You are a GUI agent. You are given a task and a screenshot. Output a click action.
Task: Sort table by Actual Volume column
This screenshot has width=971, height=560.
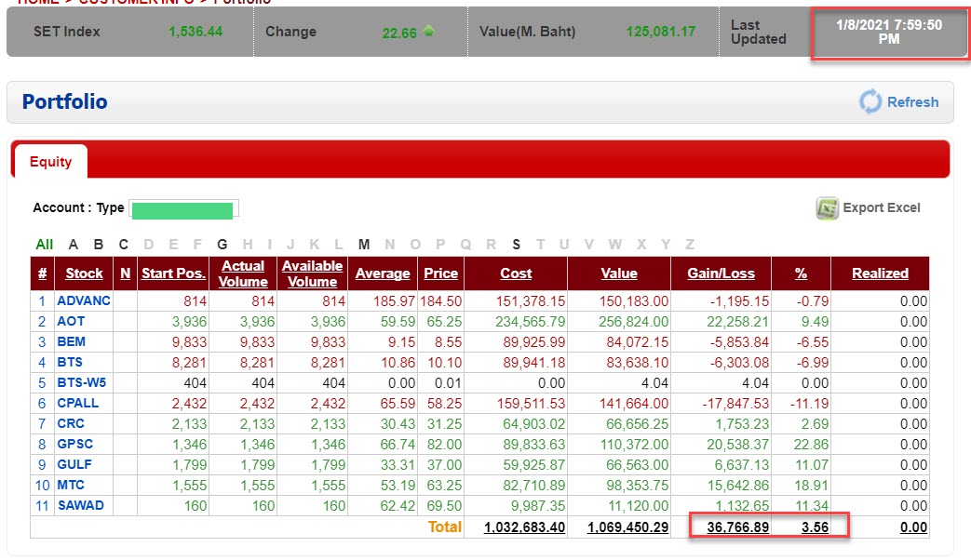click(243, 273)
